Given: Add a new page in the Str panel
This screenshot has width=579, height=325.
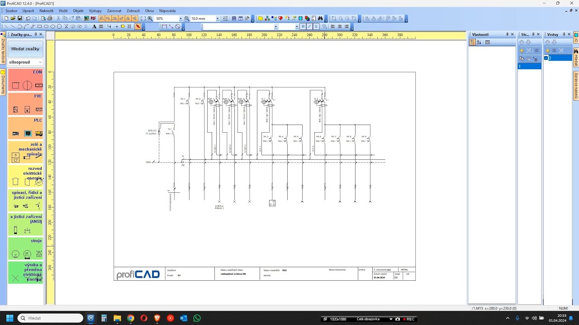Looking at the screenshot, I should tap(522, 51).
